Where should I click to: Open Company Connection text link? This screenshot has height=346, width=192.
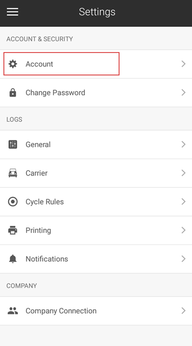click(61, 311)
